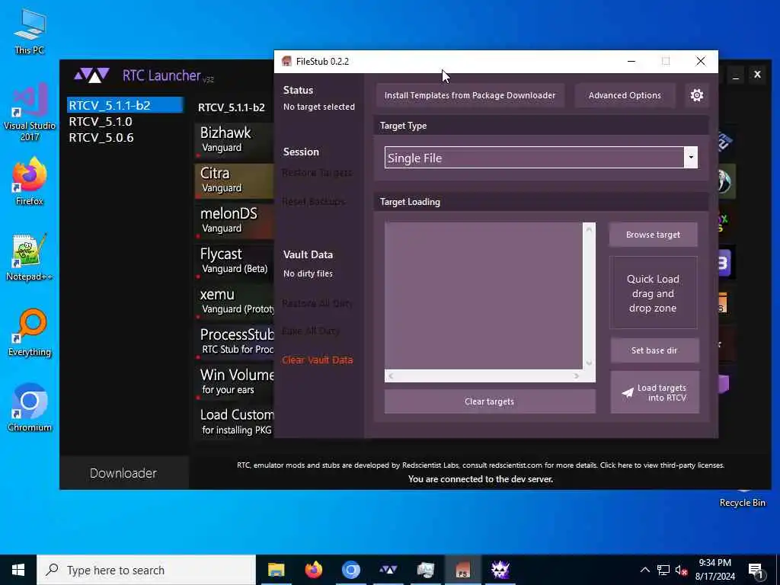The image size is (780, 585).
Task: Click the Browse target button
Action: pyautogui.click(x=653, y=235)
